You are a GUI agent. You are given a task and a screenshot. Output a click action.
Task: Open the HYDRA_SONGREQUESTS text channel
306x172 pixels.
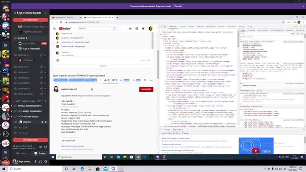tap(30, 106)
